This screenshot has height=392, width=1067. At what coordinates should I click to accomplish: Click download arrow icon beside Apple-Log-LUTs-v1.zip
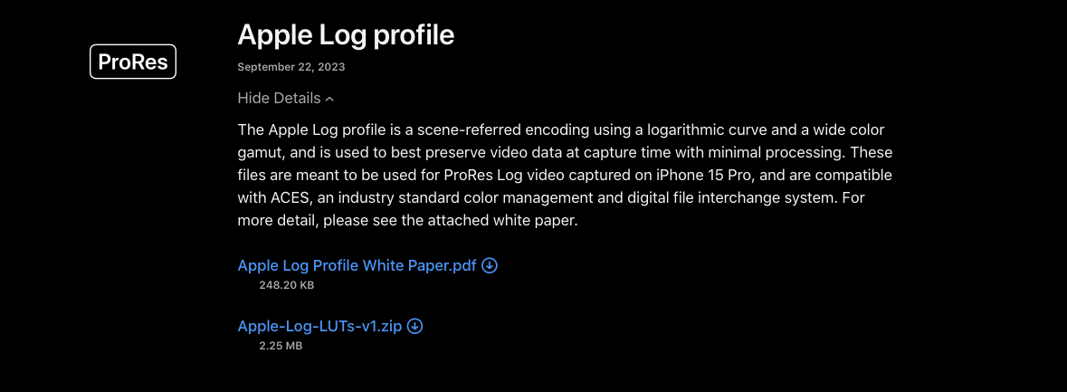(x=414, y=326)
